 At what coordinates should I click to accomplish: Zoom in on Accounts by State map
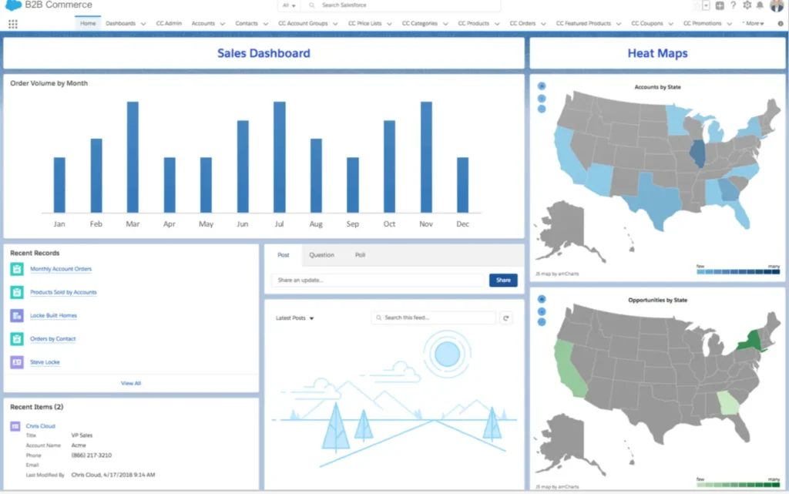pos(542,99)
